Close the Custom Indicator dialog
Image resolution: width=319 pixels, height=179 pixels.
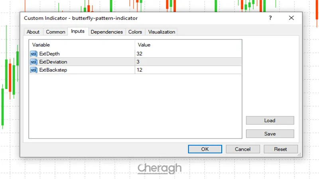pos(291,18)
